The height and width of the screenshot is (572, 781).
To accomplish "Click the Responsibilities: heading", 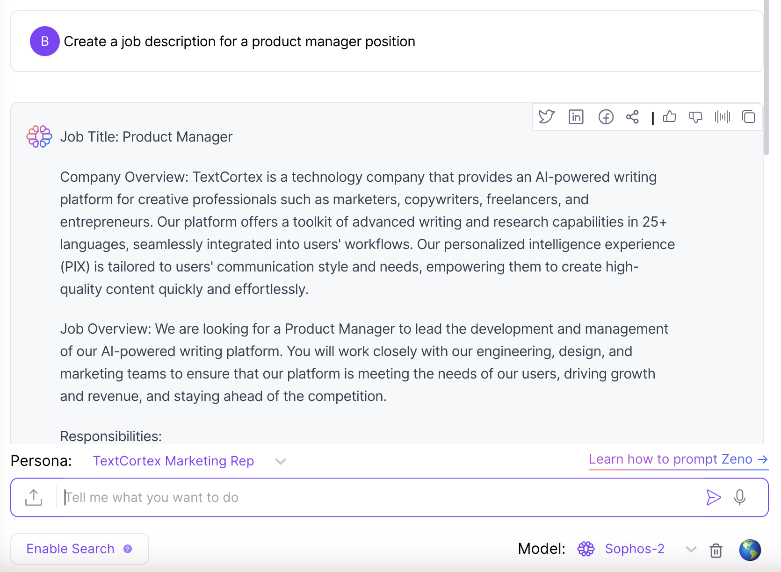I will coord(111,436).
